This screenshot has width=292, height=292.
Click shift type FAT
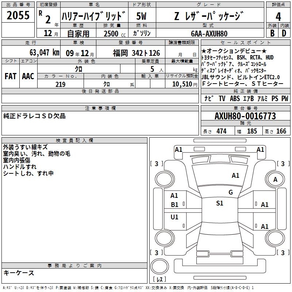(x=11, y=76)
